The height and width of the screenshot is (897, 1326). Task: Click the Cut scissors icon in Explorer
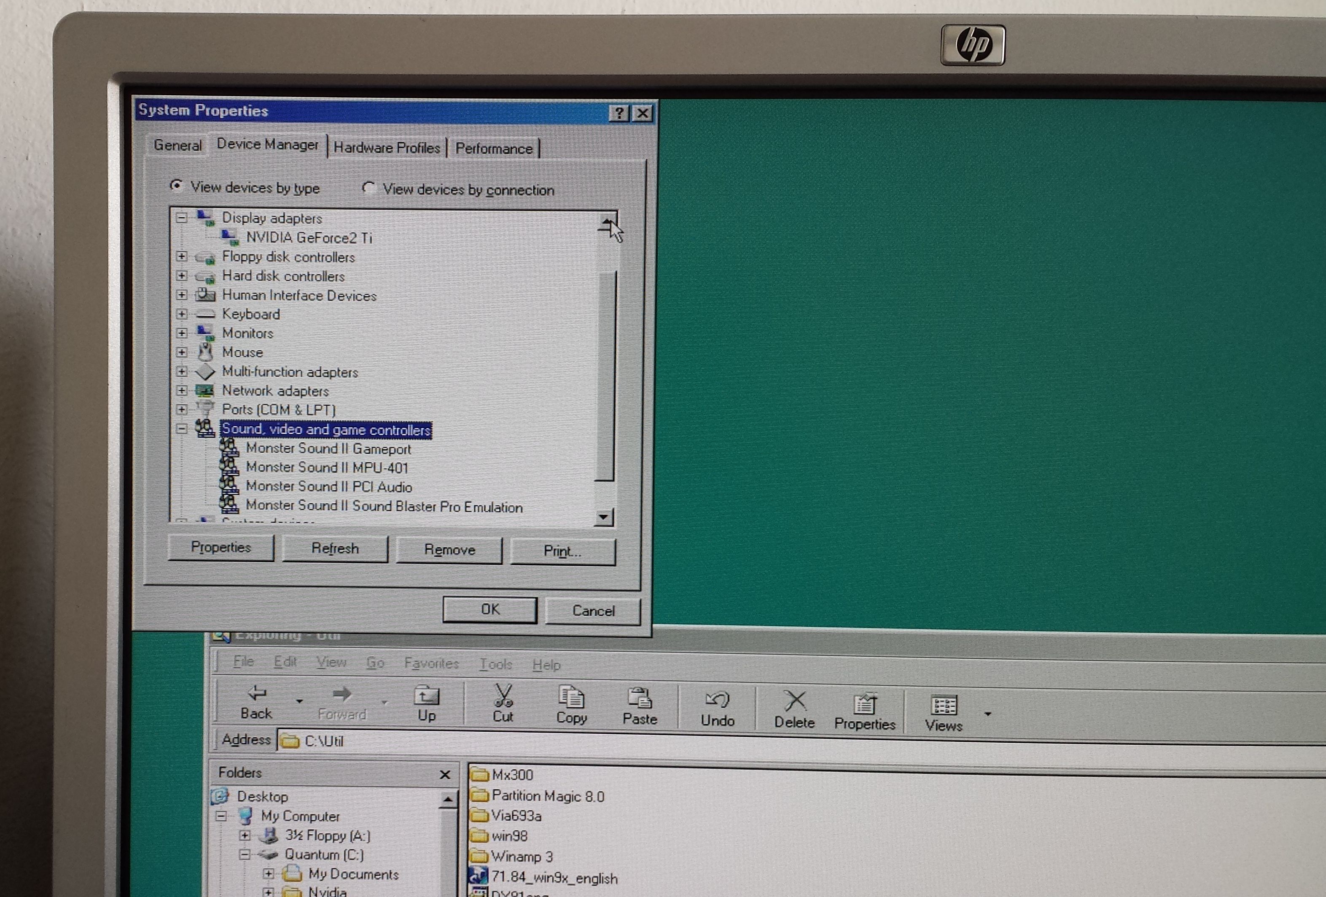503,696
